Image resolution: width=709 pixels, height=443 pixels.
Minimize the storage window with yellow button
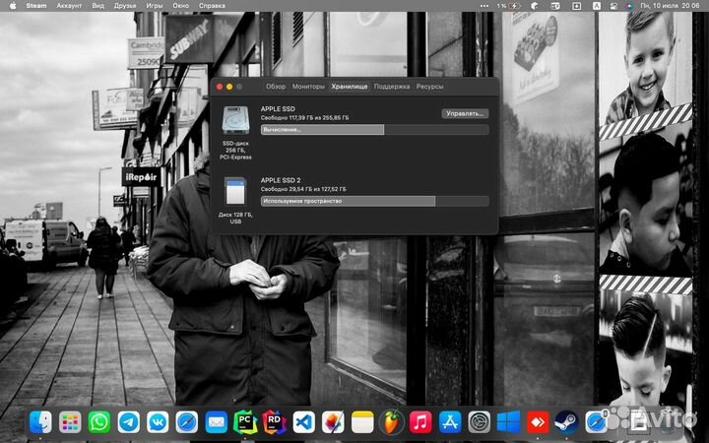(229, 87)
